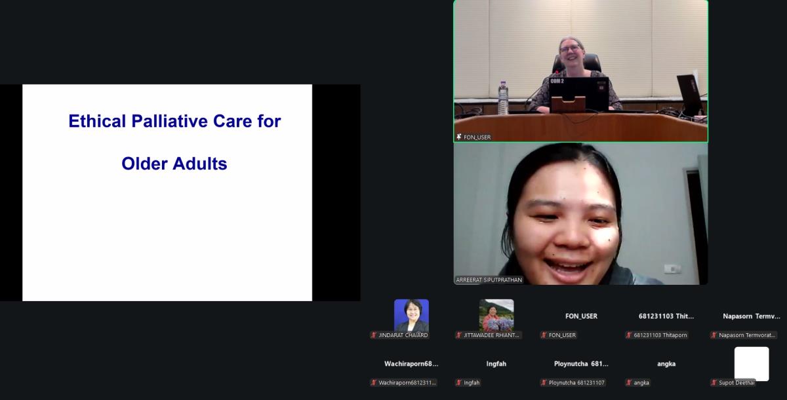Click the large Ingfah participant name
Image resolution: width=787 pixels, height=400 pixels.
[x=496, y=363]
